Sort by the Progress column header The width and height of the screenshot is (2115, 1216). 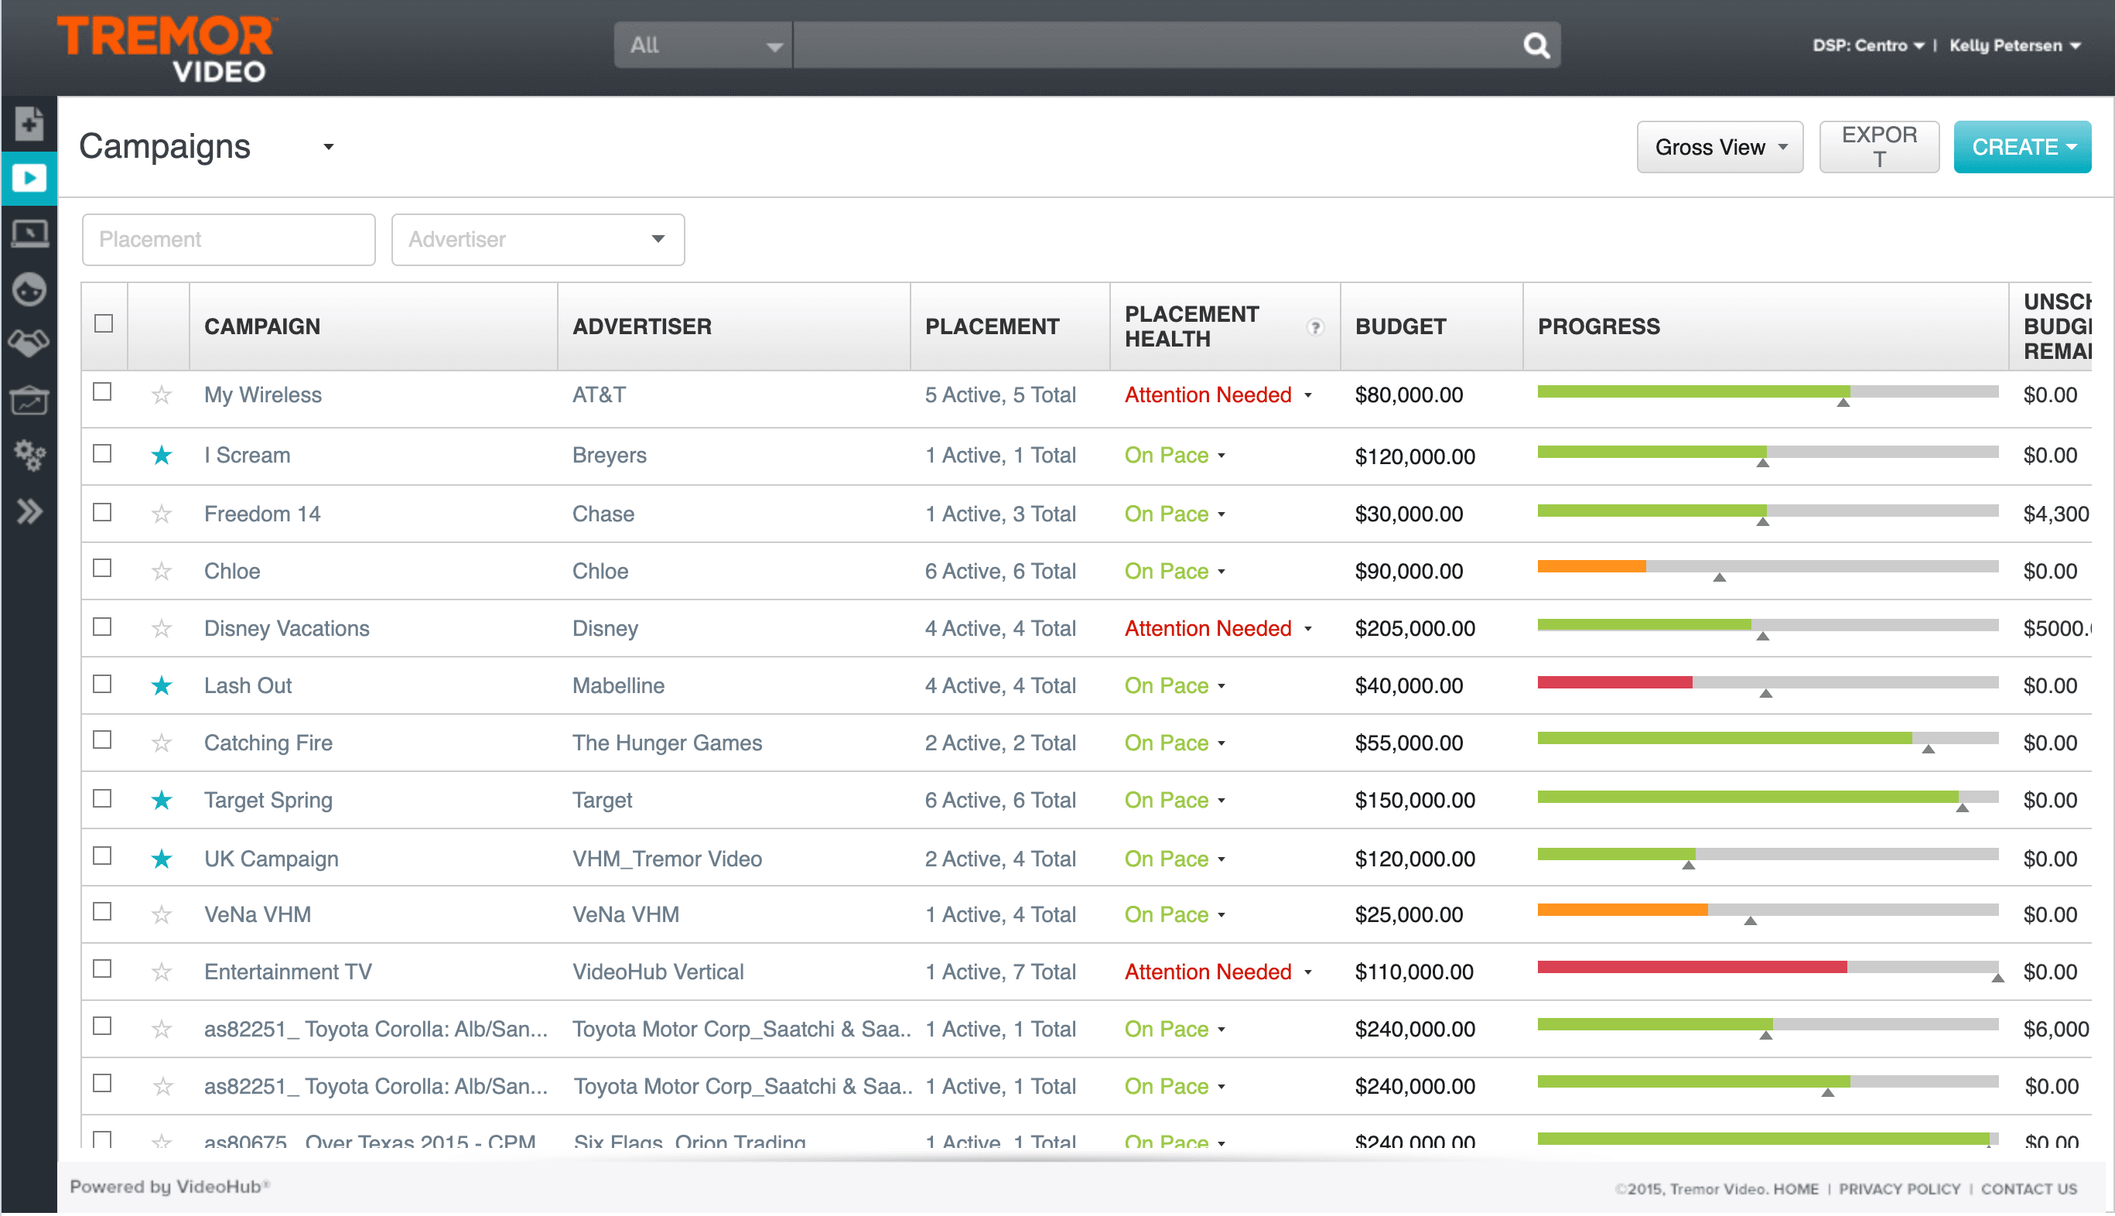tap(1598, 326)
